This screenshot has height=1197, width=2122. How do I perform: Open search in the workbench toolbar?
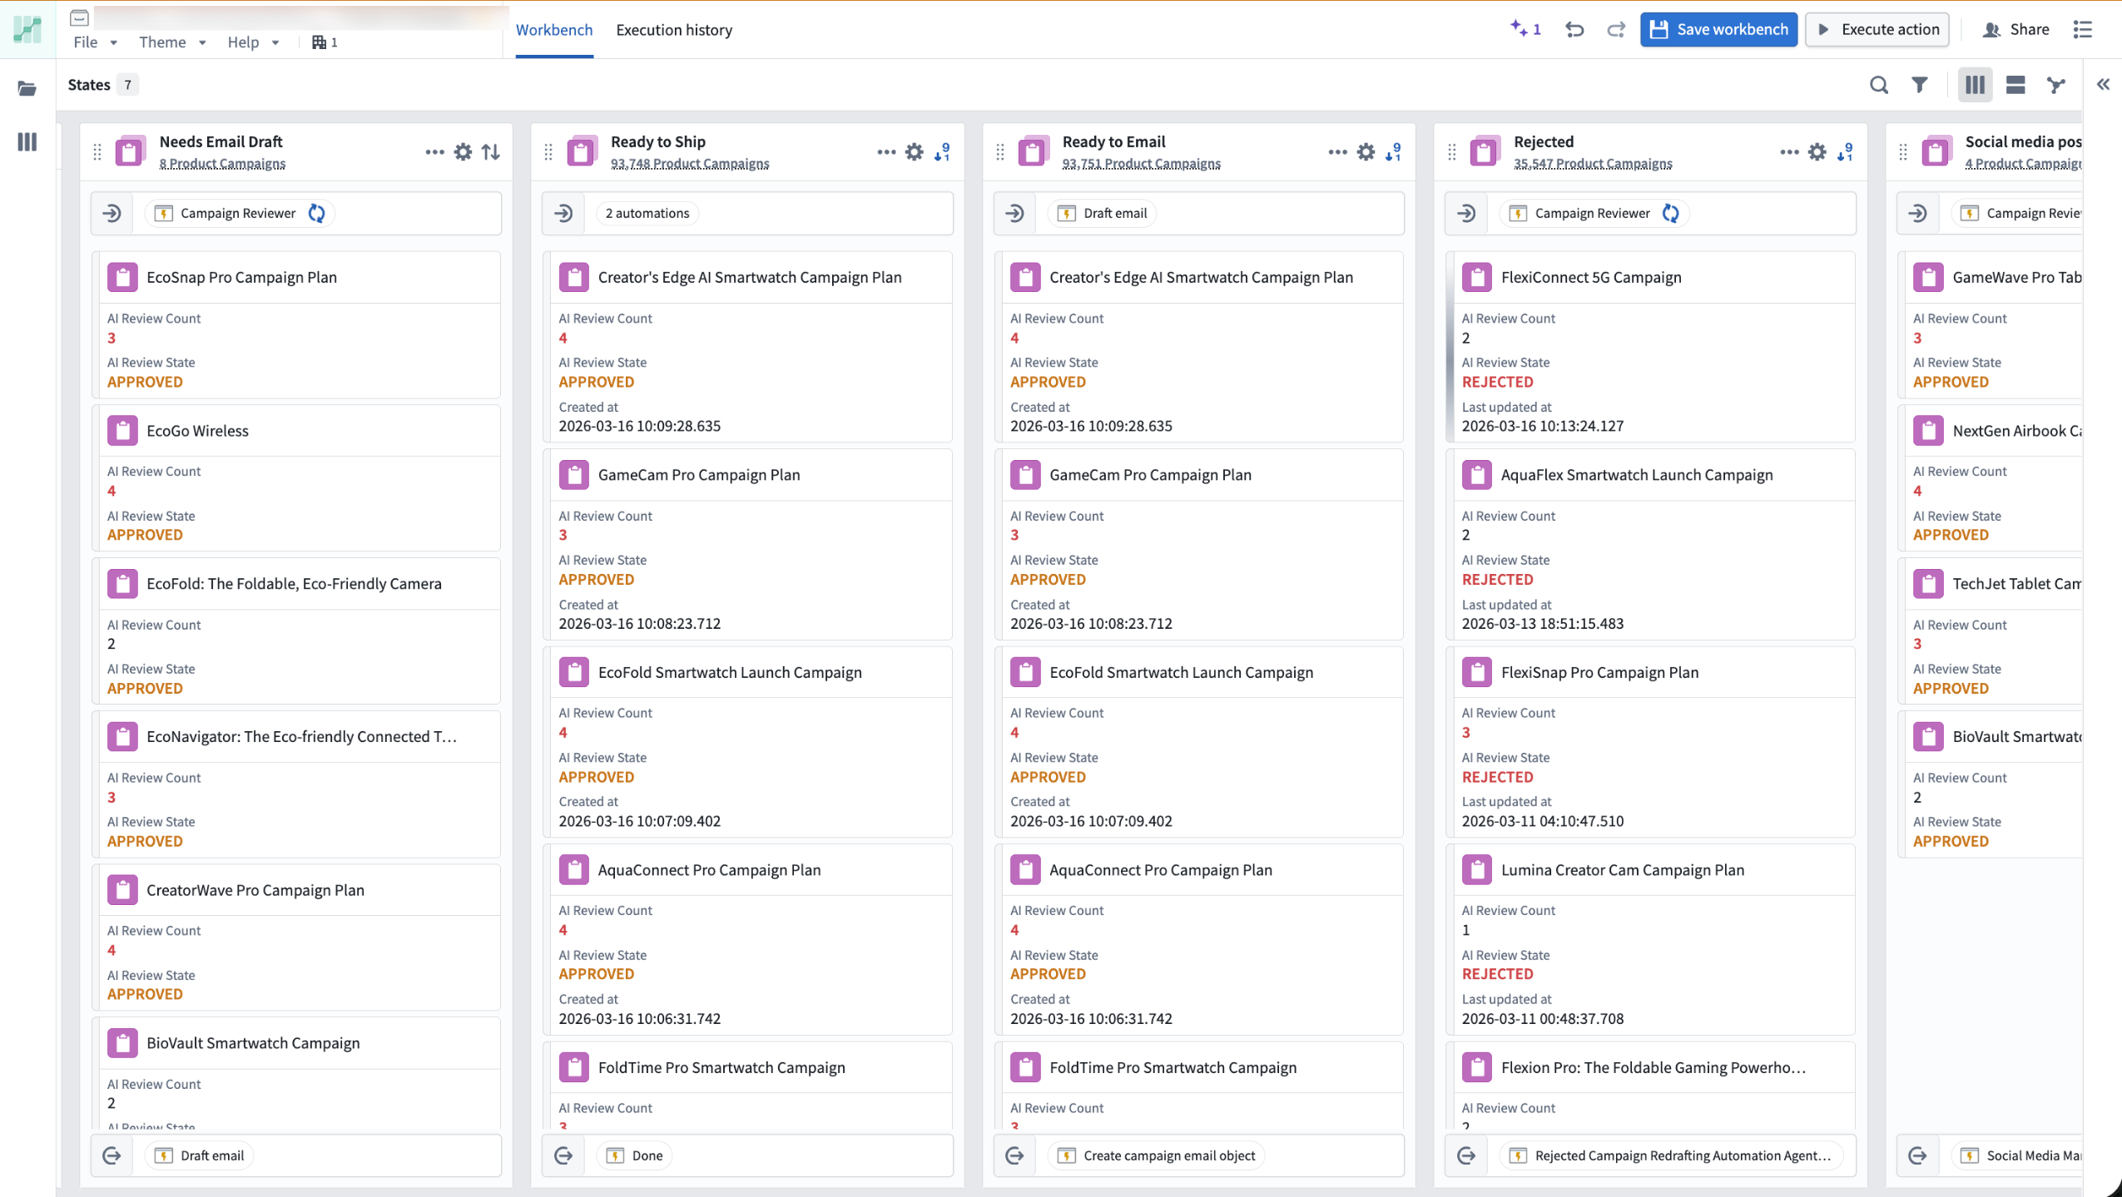coord(1879,84)
